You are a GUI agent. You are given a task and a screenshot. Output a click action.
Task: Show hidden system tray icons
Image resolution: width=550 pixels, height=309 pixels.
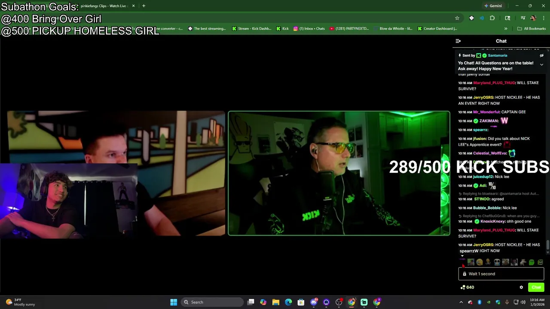(461, 302)
